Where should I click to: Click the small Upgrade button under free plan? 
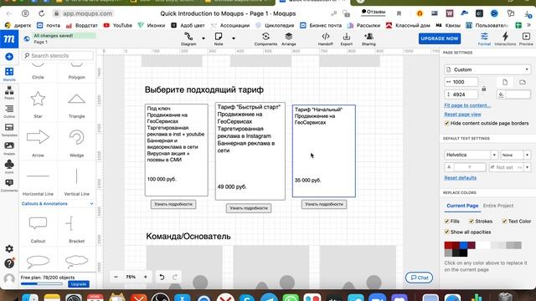[x=78, y=284]
